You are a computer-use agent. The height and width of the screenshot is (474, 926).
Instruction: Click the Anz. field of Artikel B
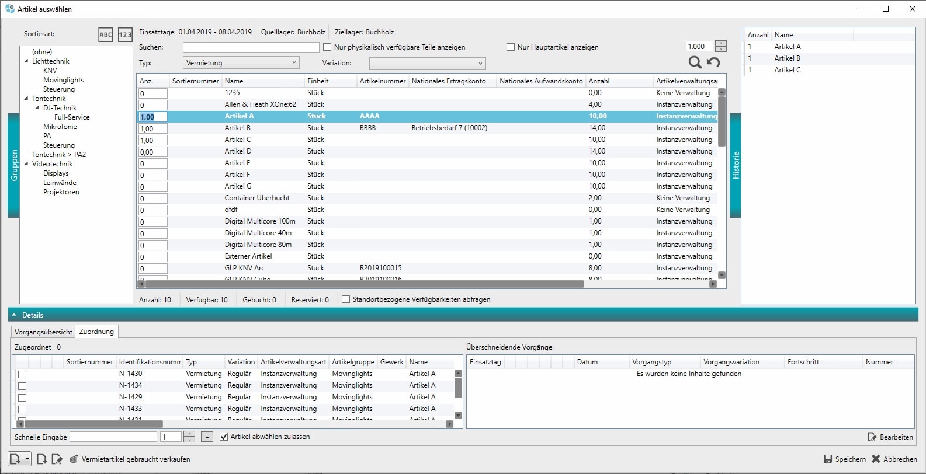coord(153,128)
